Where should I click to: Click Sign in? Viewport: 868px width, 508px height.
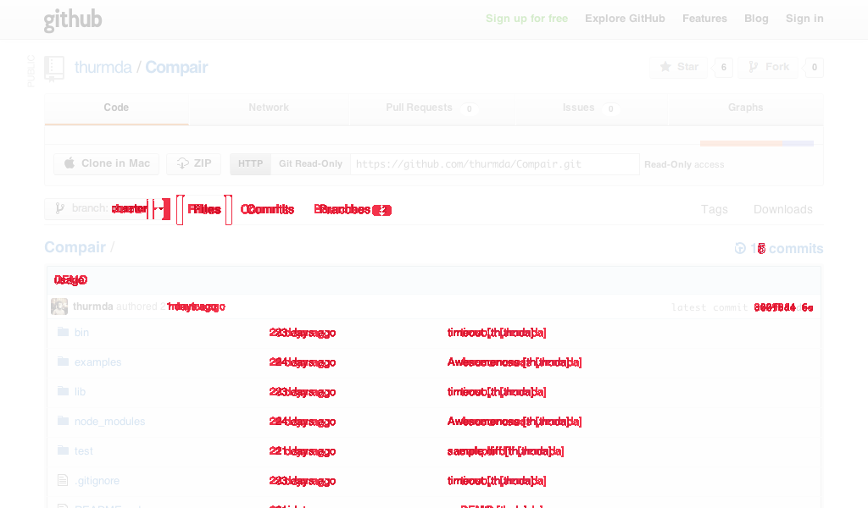click(804, 19)
